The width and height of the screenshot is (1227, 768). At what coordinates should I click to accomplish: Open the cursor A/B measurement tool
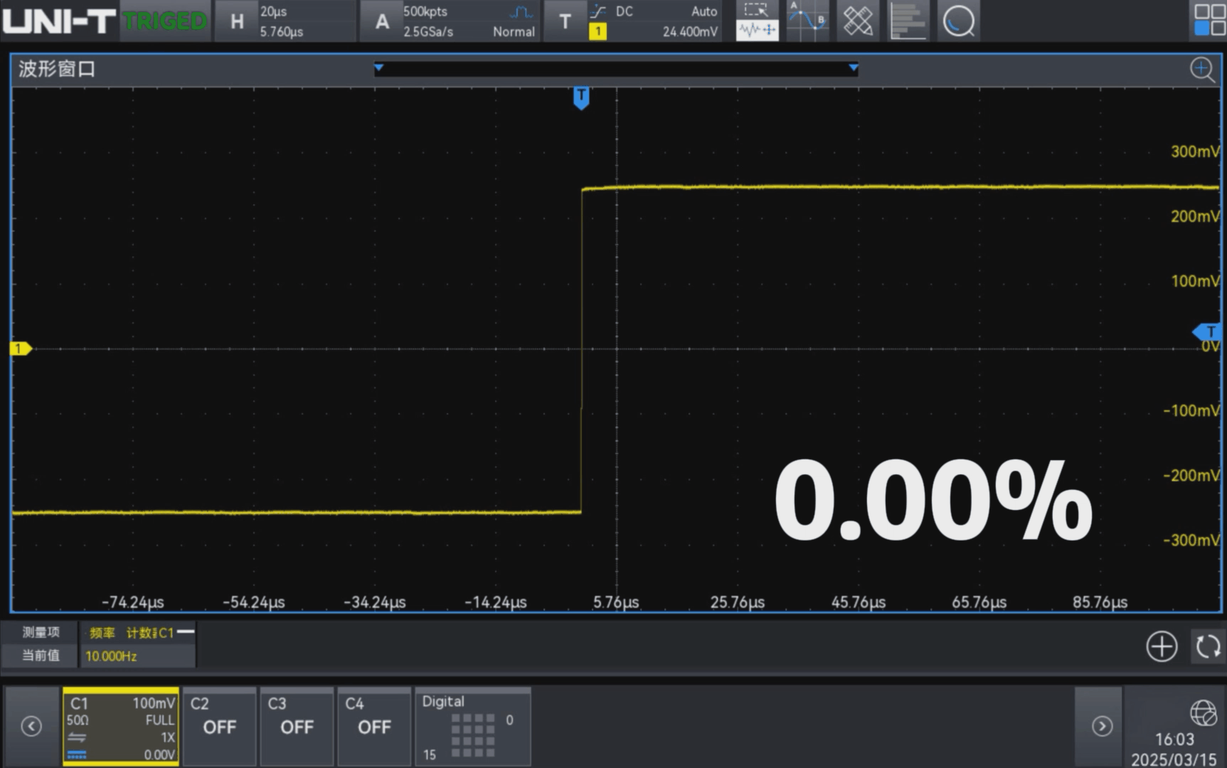[x=807, y=21]
